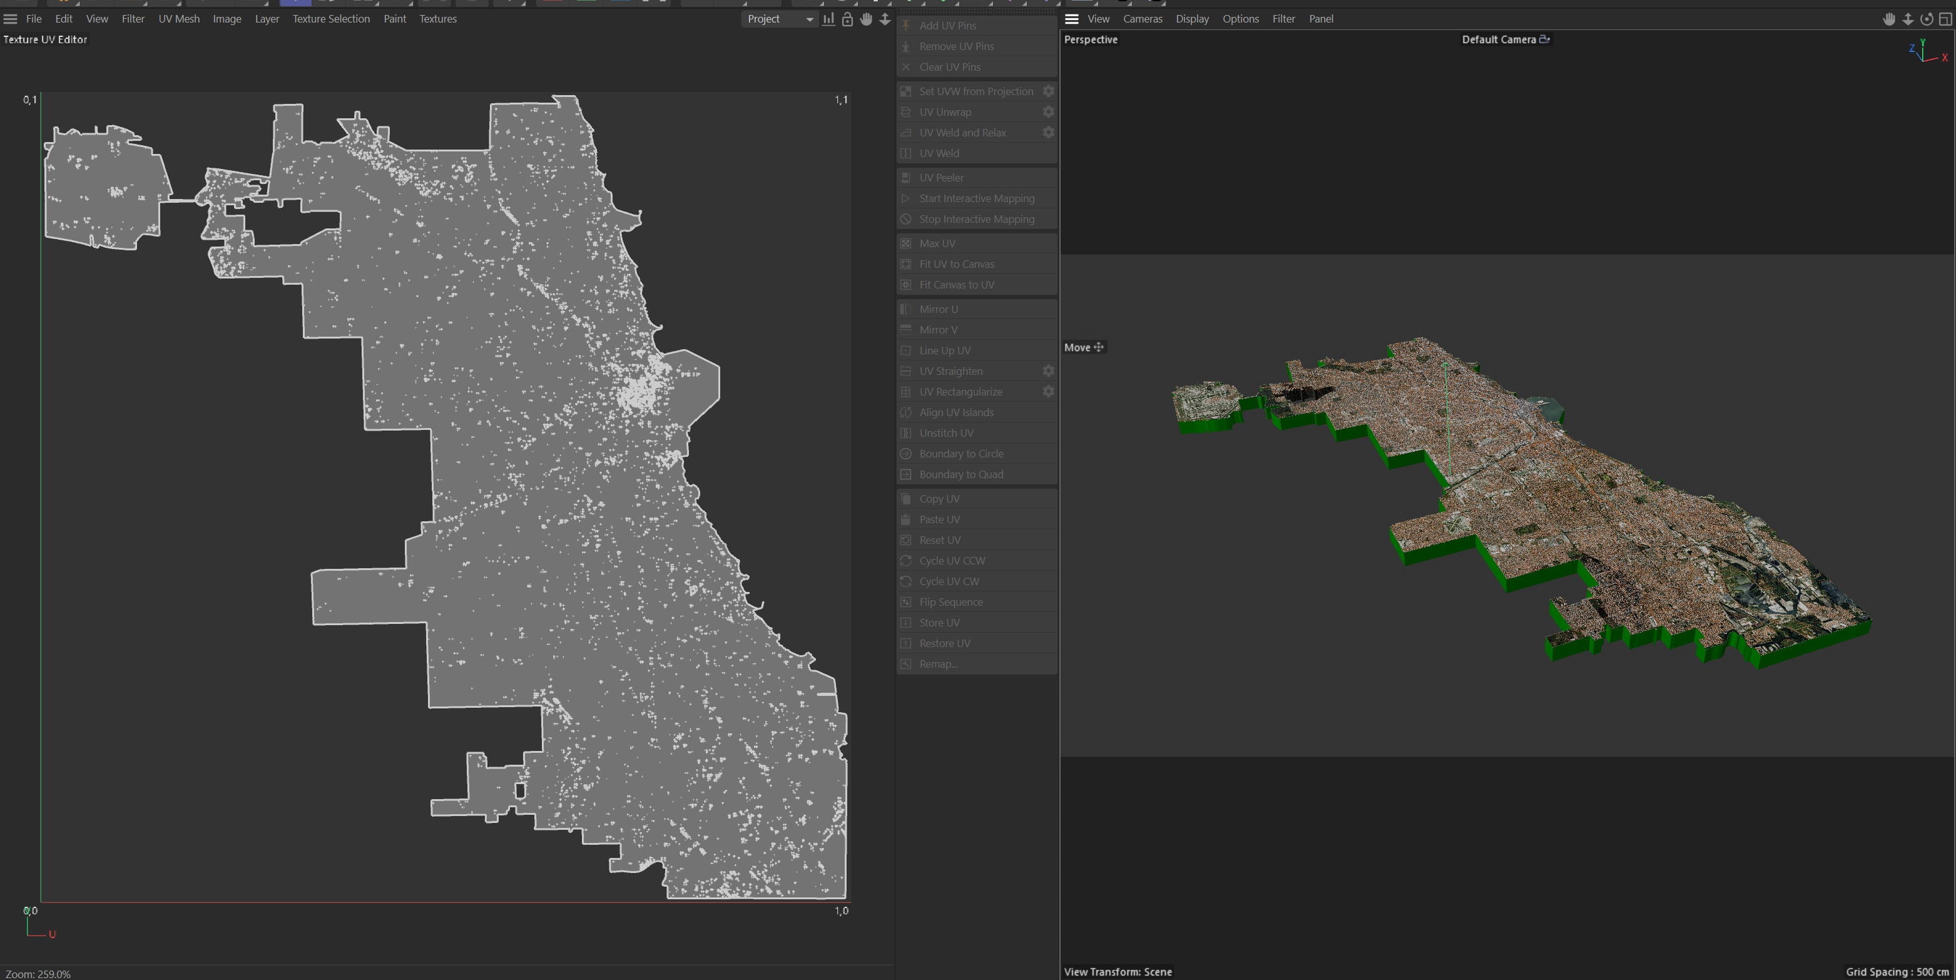Open UV Unwrap settings gear
Image resolution: width=1956 pixels, height=980 pixels.
point(1048,111)
